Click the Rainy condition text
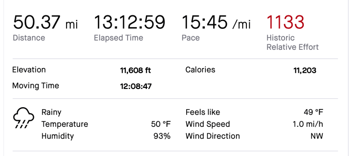Image resolution: width=353 pixels, height=156 pixels. click(x=51, y=112)
